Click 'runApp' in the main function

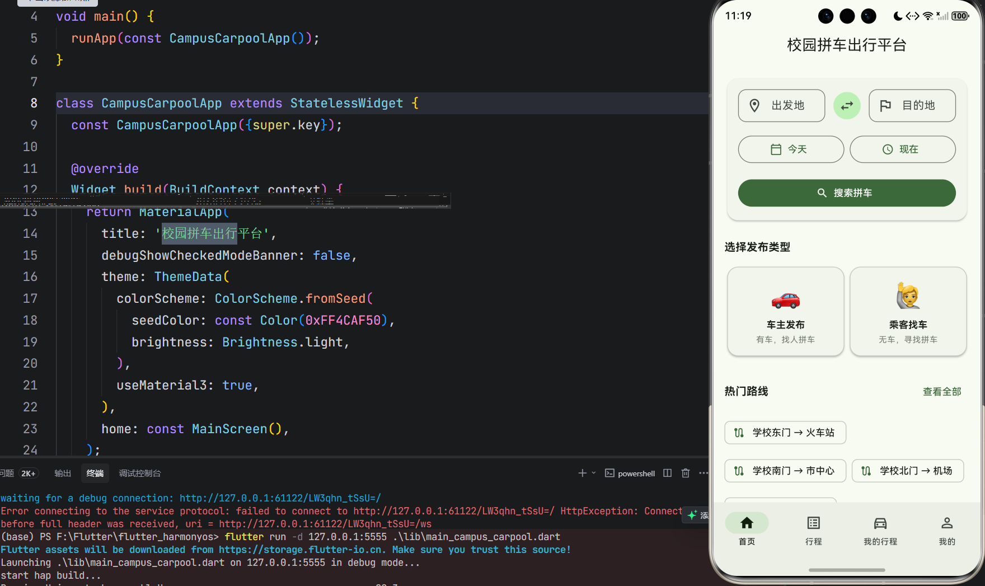[93, 39]
